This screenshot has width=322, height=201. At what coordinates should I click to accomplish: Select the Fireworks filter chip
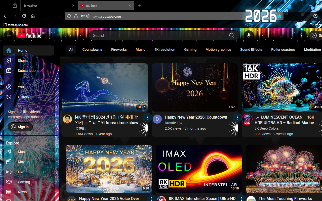119,49
